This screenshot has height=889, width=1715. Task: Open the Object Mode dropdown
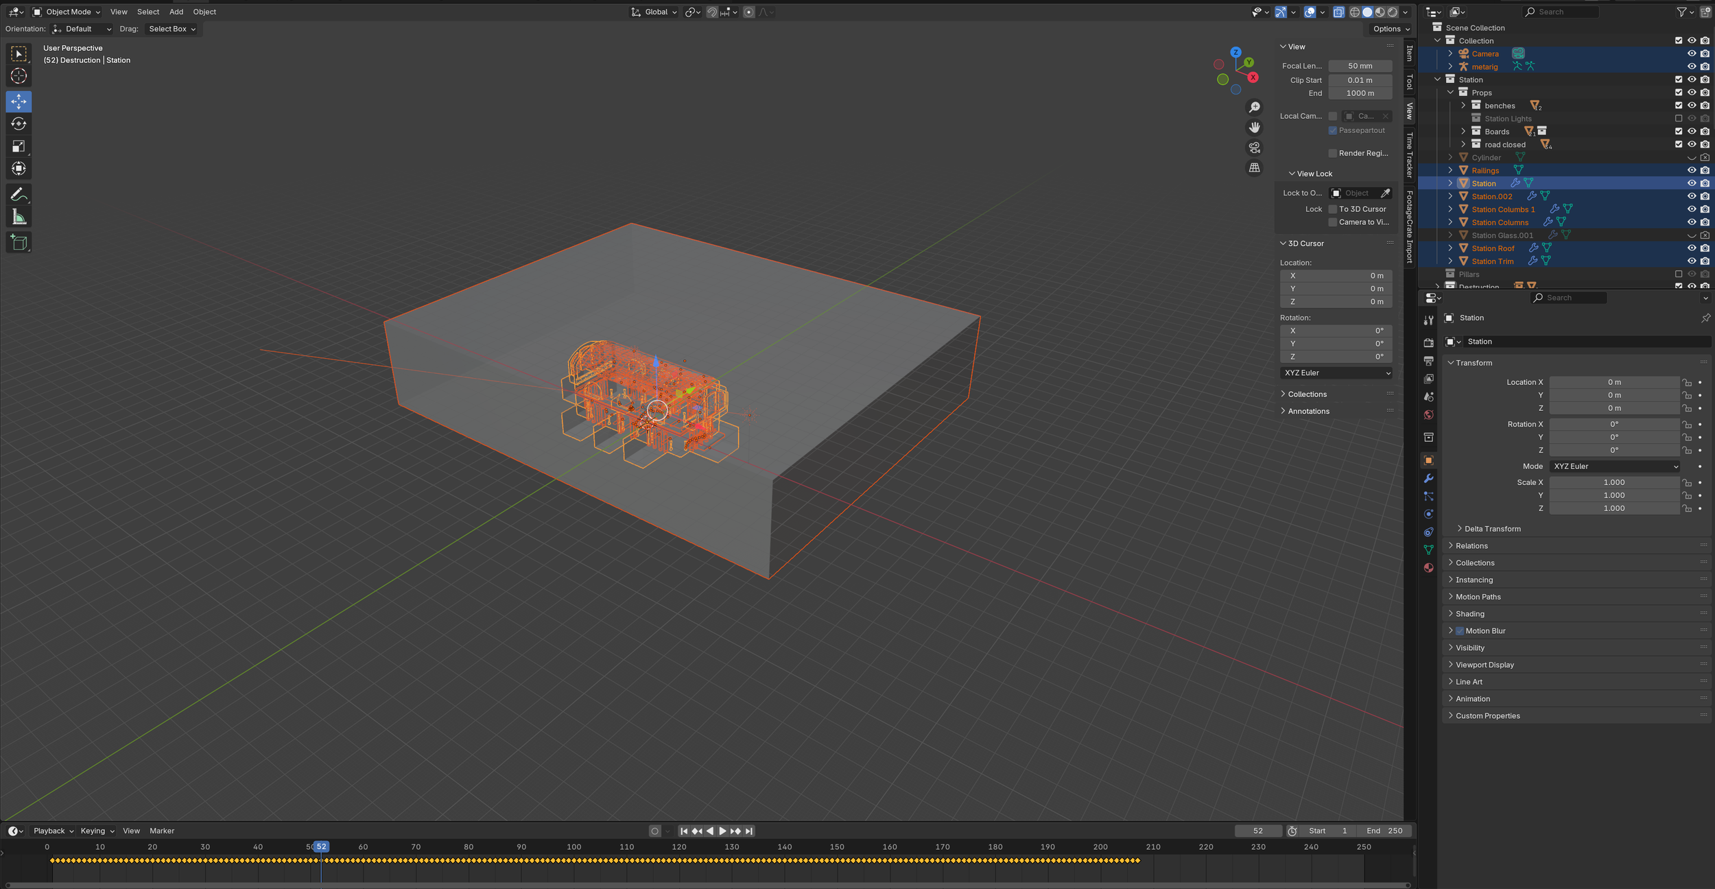(x=67, y=12)
